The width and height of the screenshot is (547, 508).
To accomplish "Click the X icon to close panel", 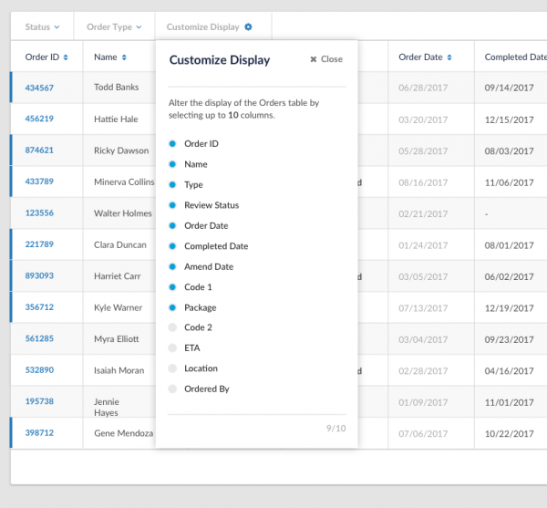I will coord(314,59).
